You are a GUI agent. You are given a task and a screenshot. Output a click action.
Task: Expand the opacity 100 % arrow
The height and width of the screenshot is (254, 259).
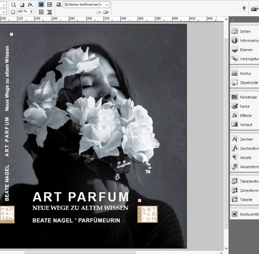click(31, 12)
